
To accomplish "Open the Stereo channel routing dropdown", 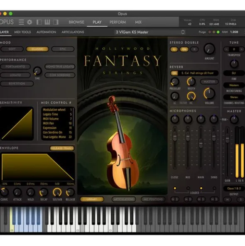I will (x=234, y=97).
